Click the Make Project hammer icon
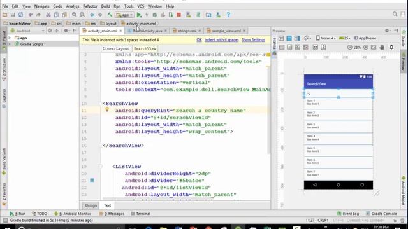The height and width of the screenshot is (229, 408). (110, 15)
